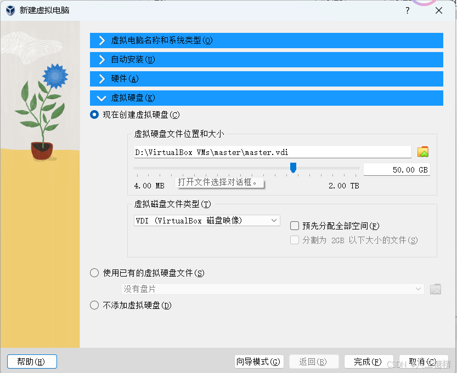Select 现在创建虚拟硬盘 radio button
Image resolution: width=457 pixels, height=373 pixels.
pyautogui.click(x=94, y=114)
